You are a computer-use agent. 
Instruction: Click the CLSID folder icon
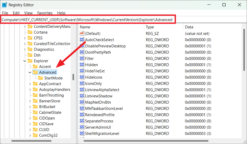coord(35,129)
